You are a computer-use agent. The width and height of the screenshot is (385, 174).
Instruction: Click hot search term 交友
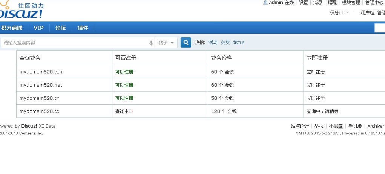(225, 43)
